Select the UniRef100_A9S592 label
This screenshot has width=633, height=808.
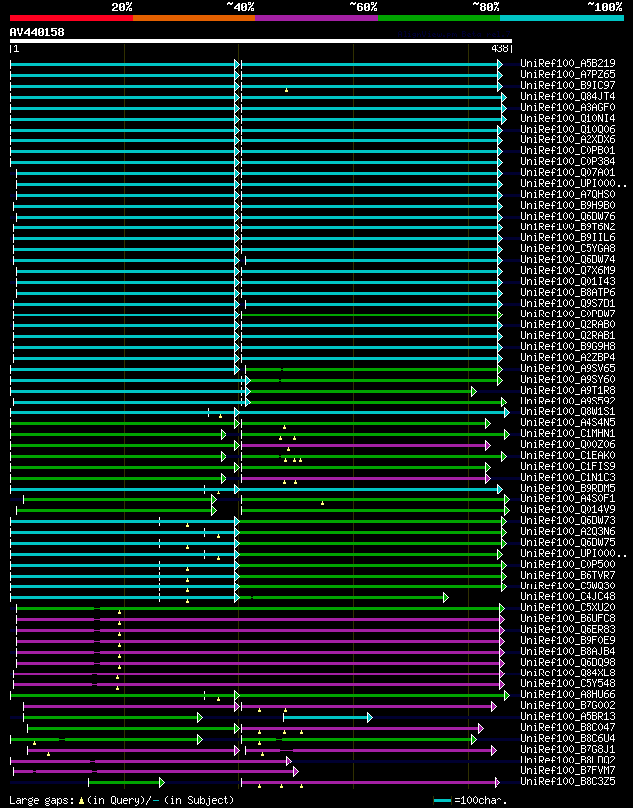click(x=568, y=401)
